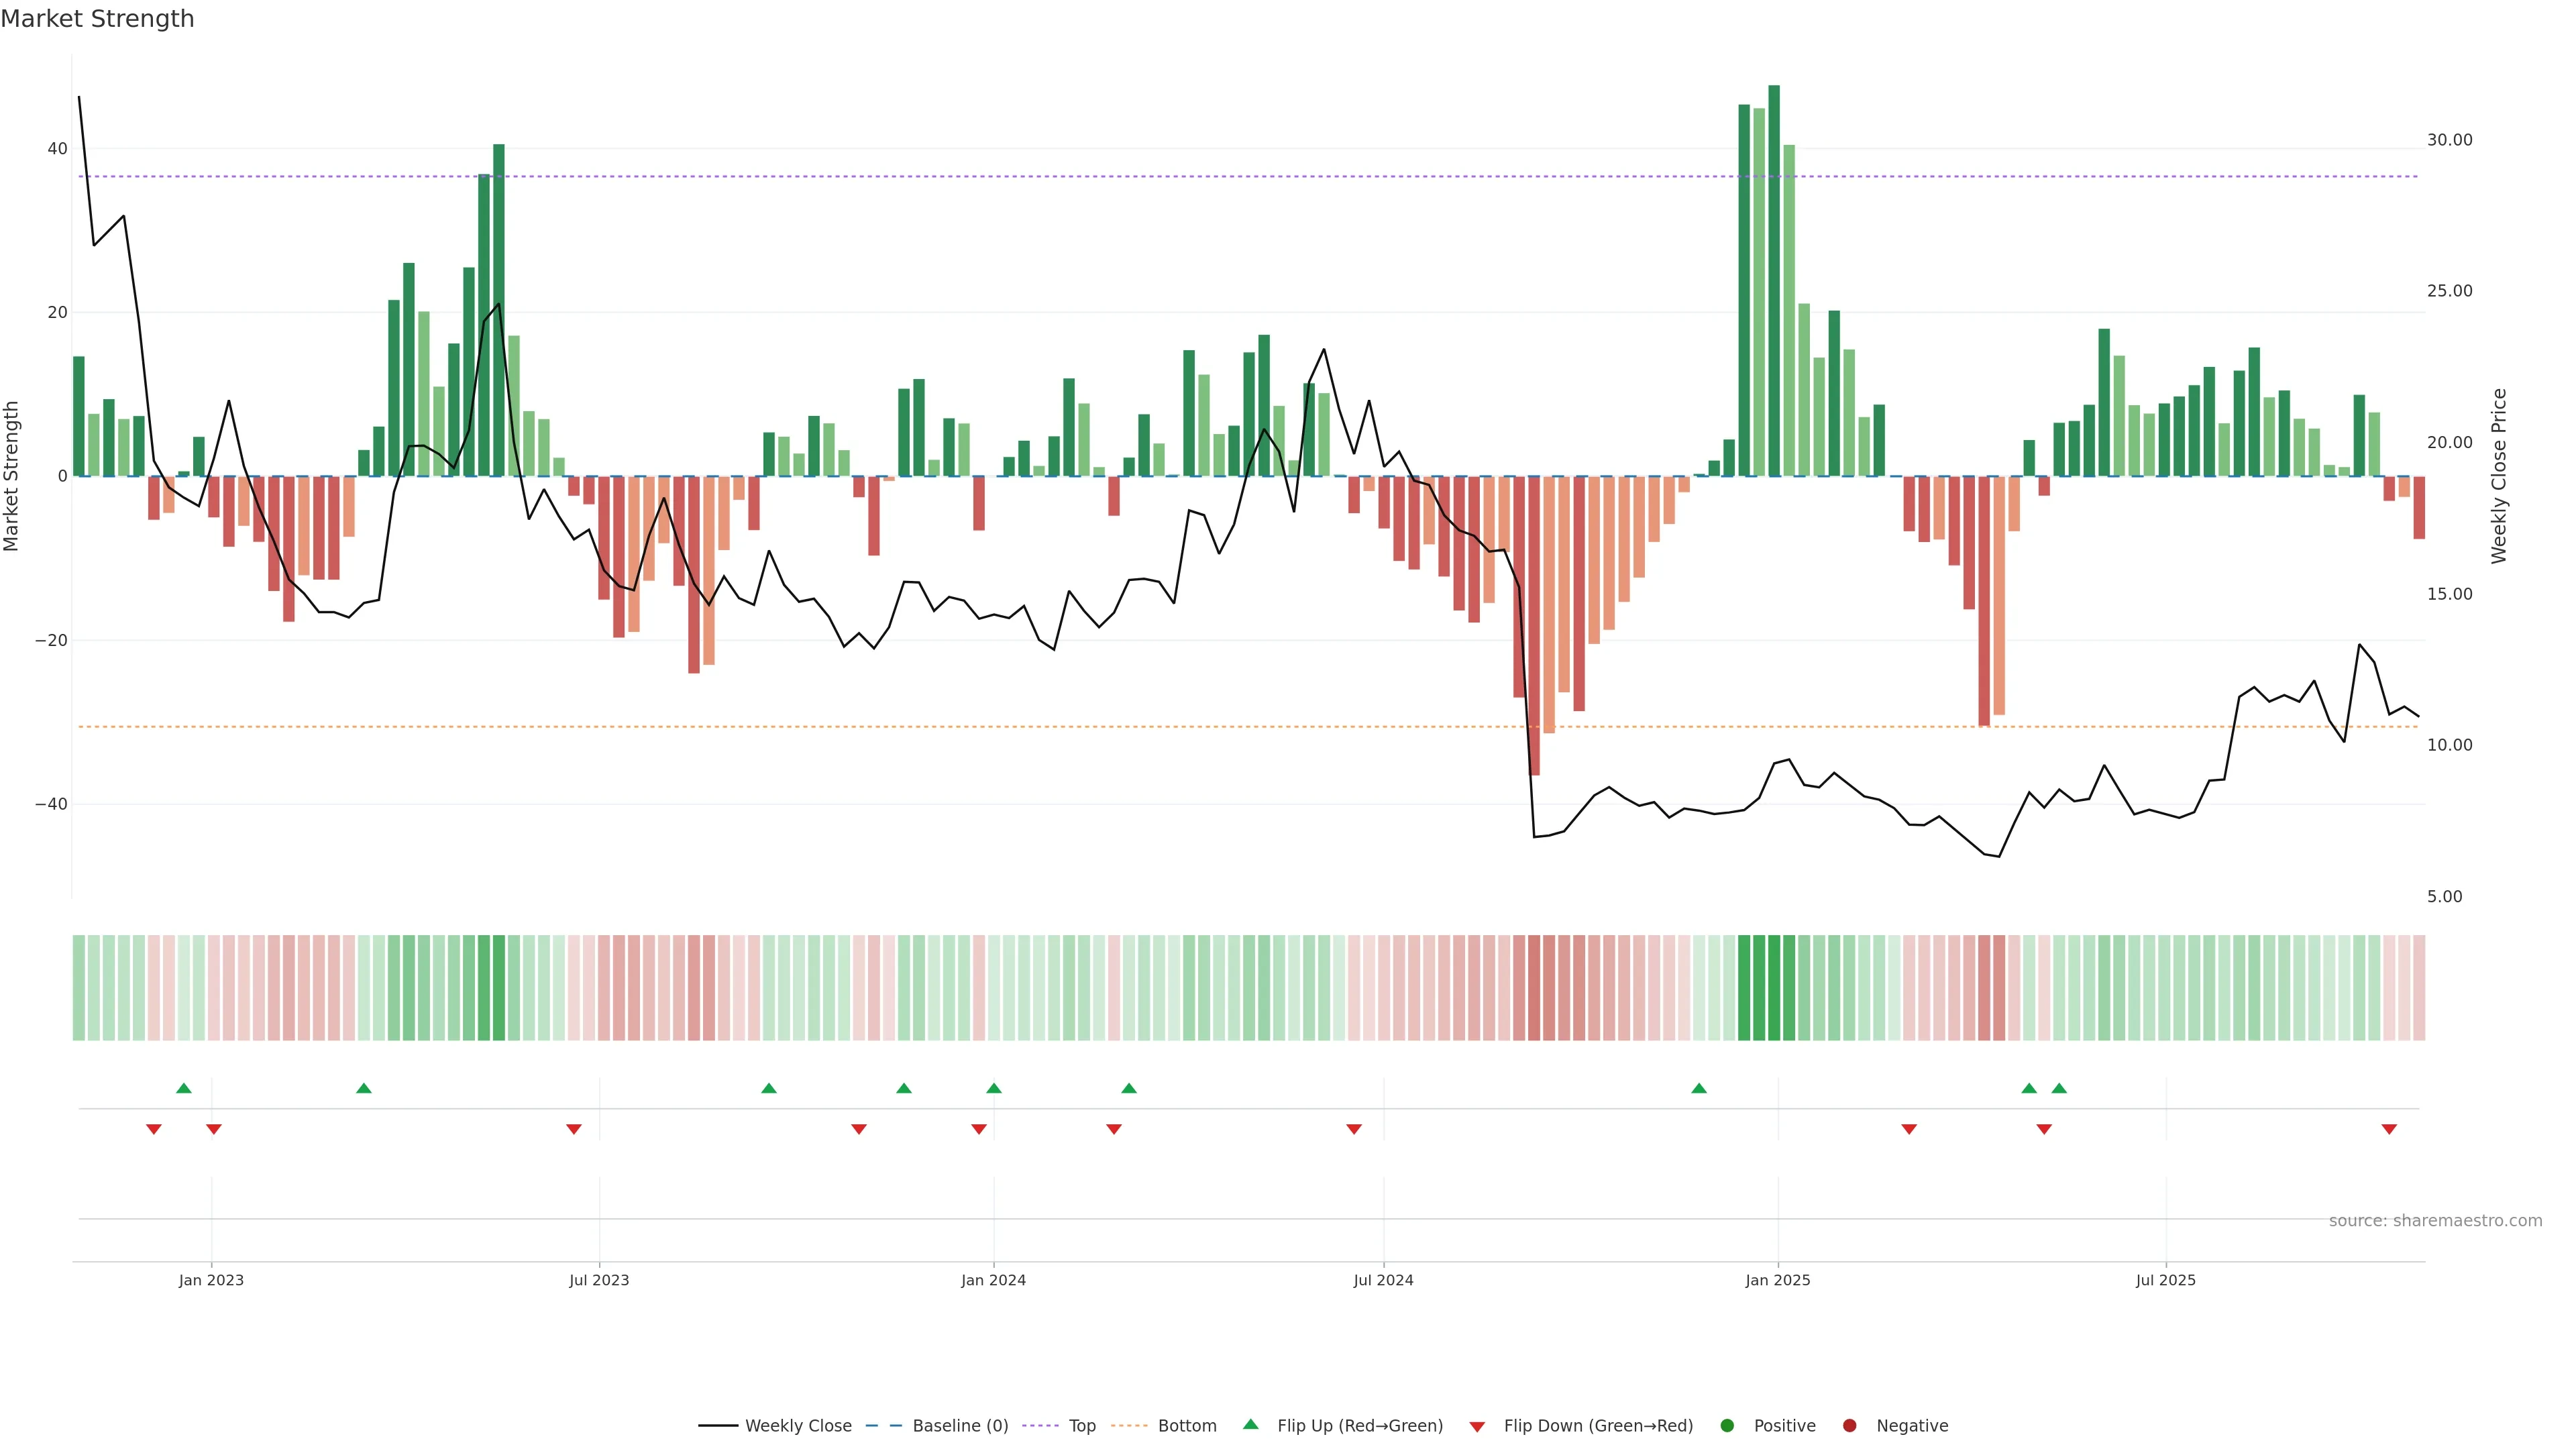The image size is (2576, 1449).
Task: Click the Weekly Close Price axis title
Action: pyautogui.click(x=2499, y=476)
